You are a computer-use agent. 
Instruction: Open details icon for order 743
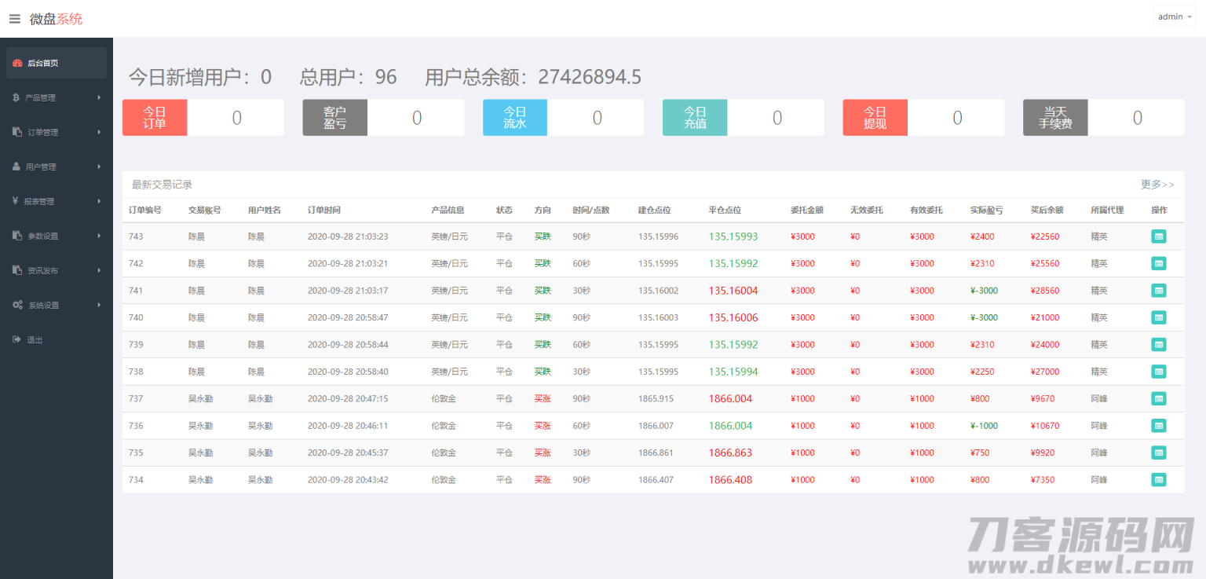coord(1158,236)
